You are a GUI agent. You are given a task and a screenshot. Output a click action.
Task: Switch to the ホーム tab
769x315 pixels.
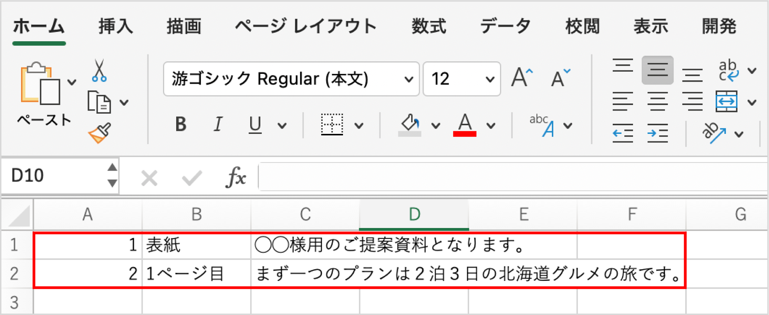pos(39,26)
